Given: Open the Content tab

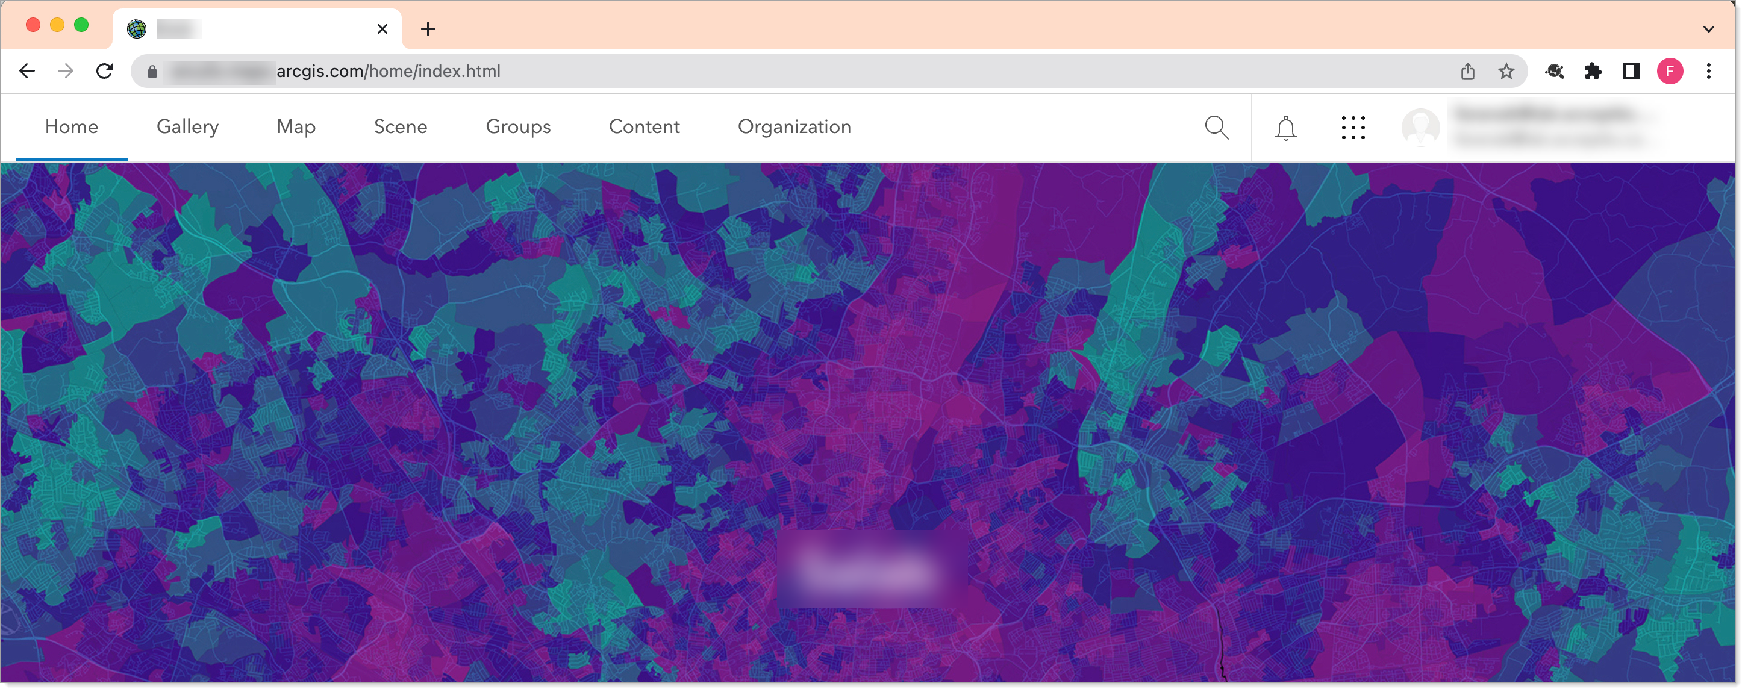Looking at the screenshot, I should (x=645, y=126).
